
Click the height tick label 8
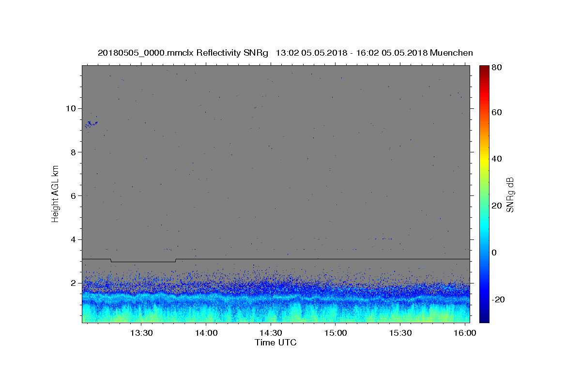point(74,152)
